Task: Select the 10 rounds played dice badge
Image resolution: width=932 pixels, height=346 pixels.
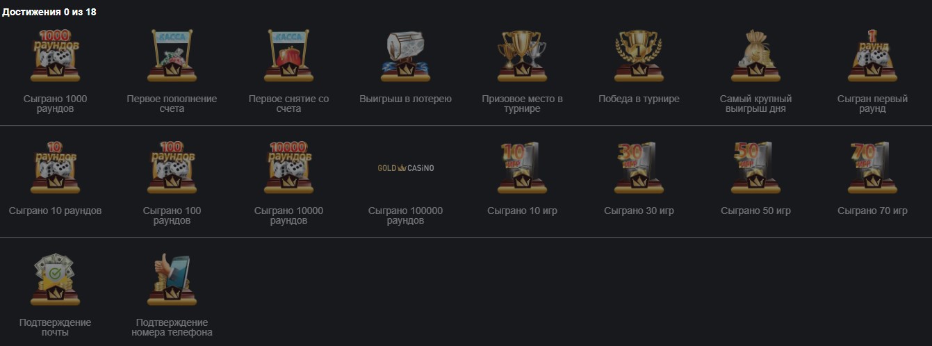Action: 55,167
